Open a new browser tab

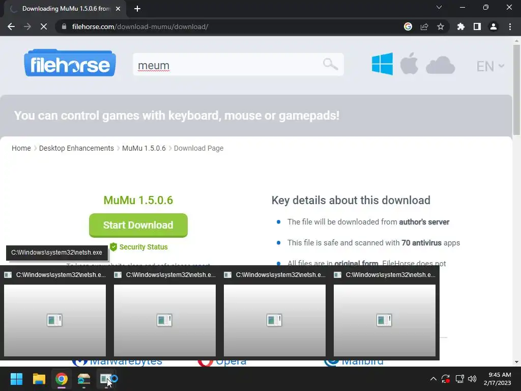137,9
